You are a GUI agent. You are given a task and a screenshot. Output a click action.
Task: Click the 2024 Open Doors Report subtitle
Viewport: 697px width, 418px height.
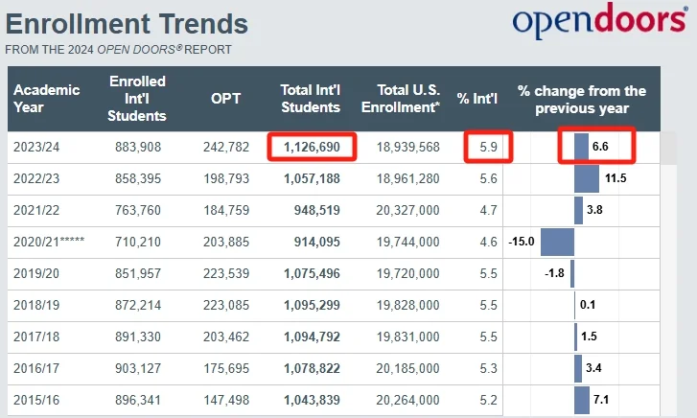119,49
